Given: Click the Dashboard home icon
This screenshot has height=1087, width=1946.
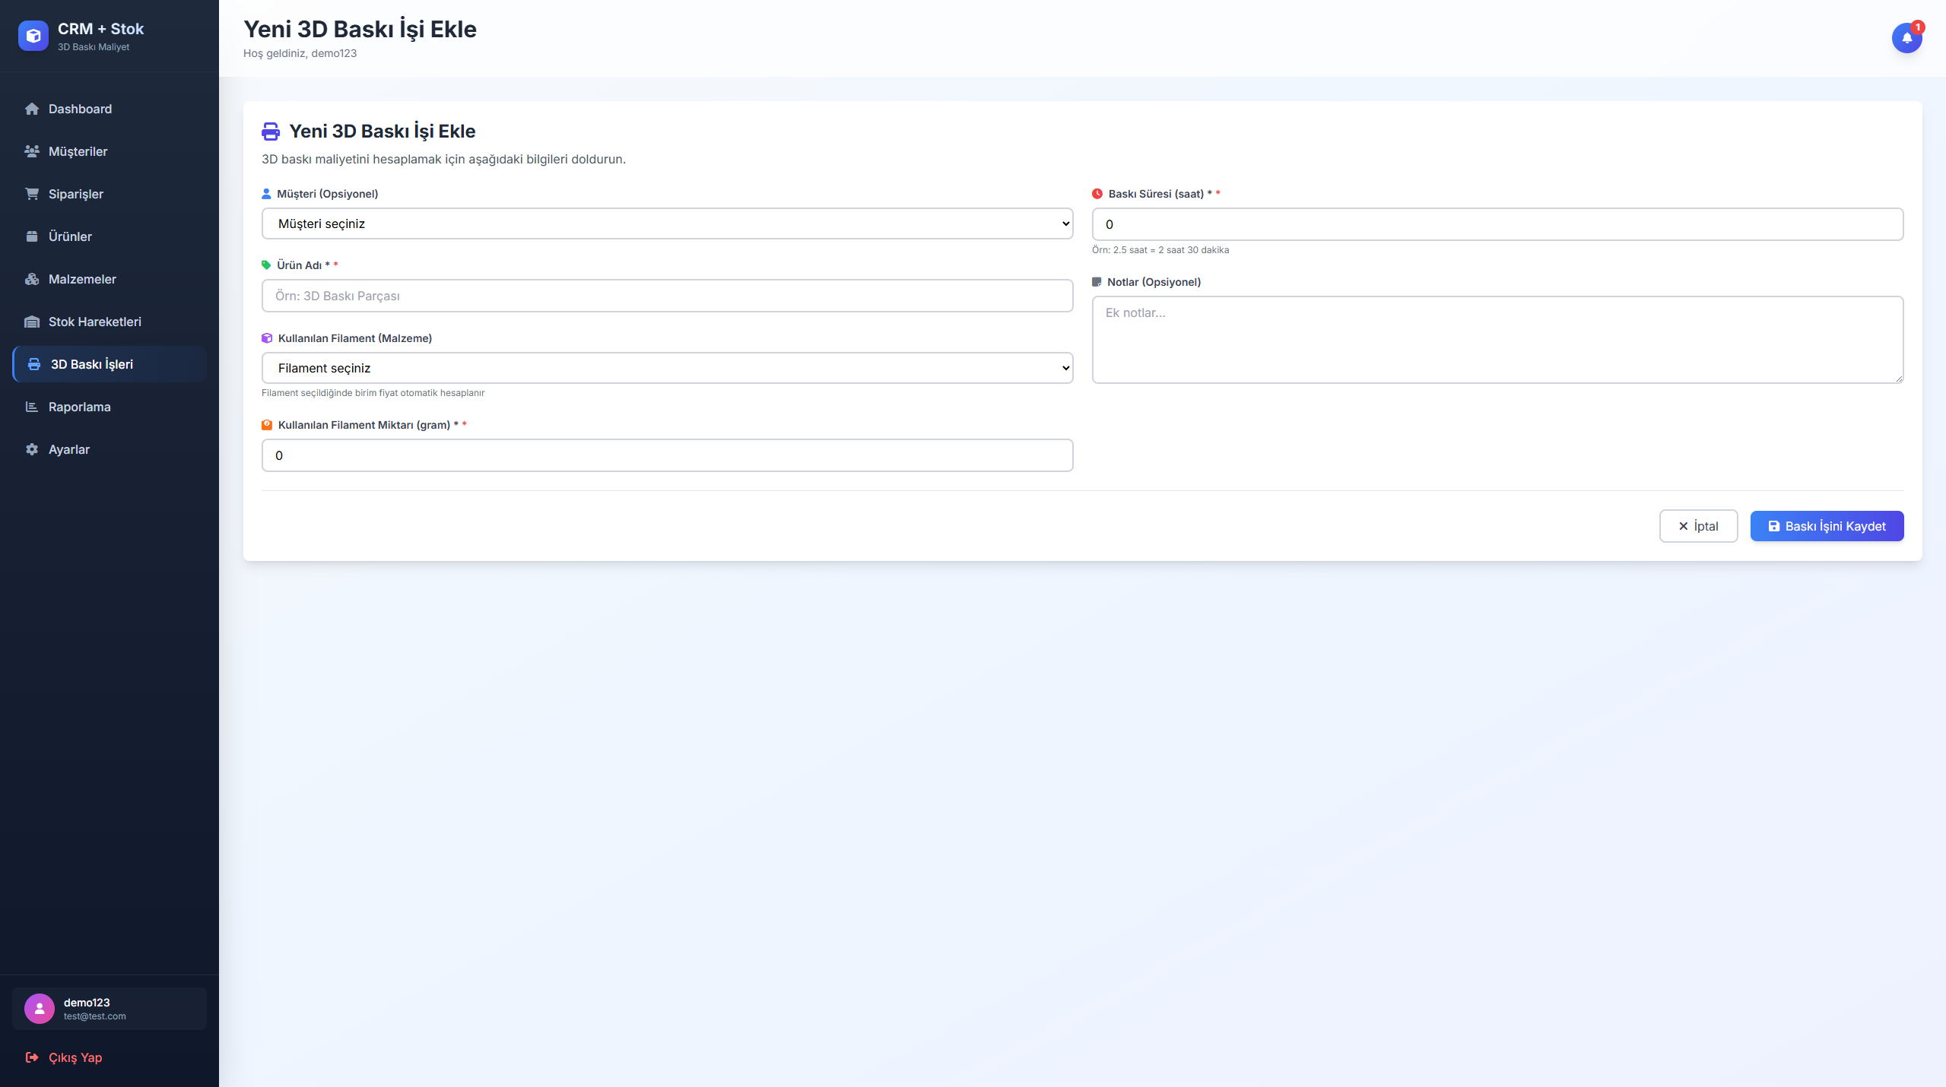Looking at the screenshot, I should click(x=32, y=109).
